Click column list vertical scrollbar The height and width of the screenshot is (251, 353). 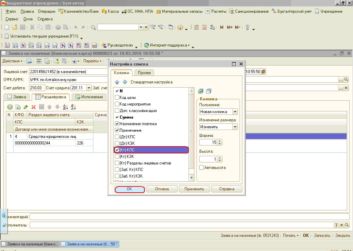191,134
